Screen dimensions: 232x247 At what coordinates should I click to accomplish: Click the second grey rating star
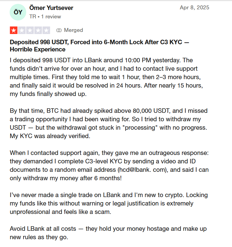(22, 30)
